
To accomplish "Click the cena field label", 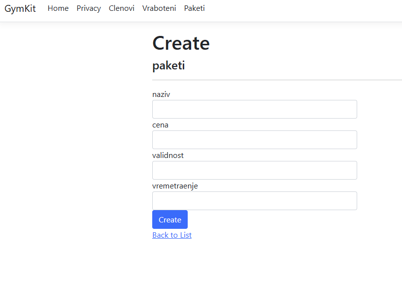I will [x=160, y=125].
